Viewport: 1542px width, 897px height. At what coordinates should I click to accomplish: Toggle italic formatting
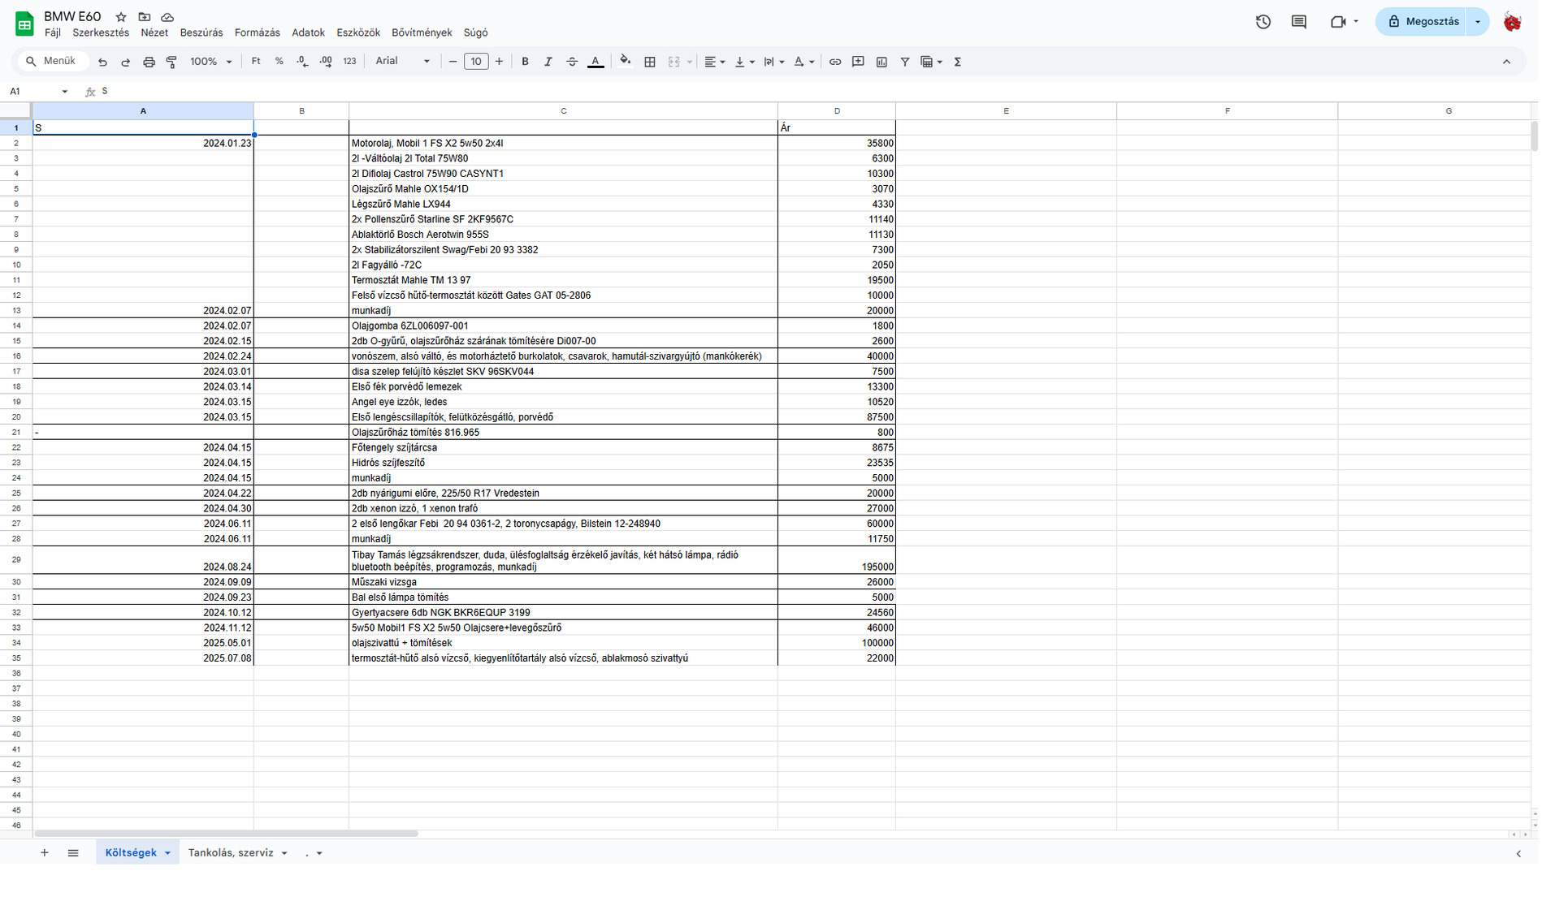point(548,62)
